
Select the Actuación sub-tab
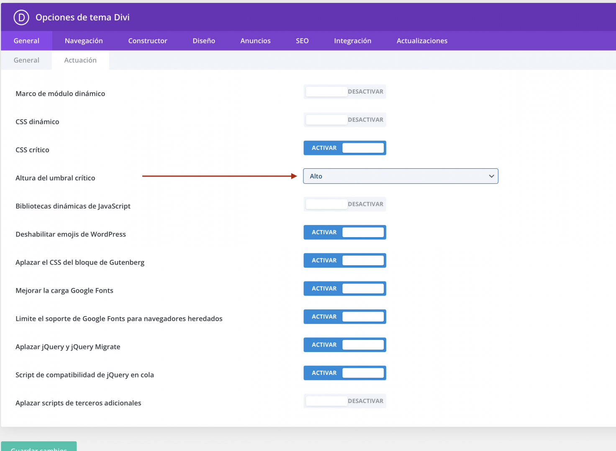pos(80,60)
